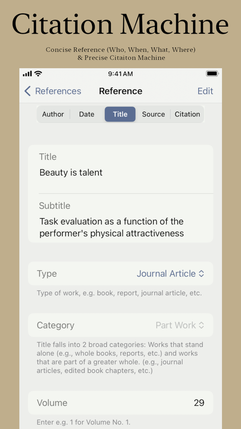
Task: Tap the back chevron arrow icon
Action: tap(27, 91)
